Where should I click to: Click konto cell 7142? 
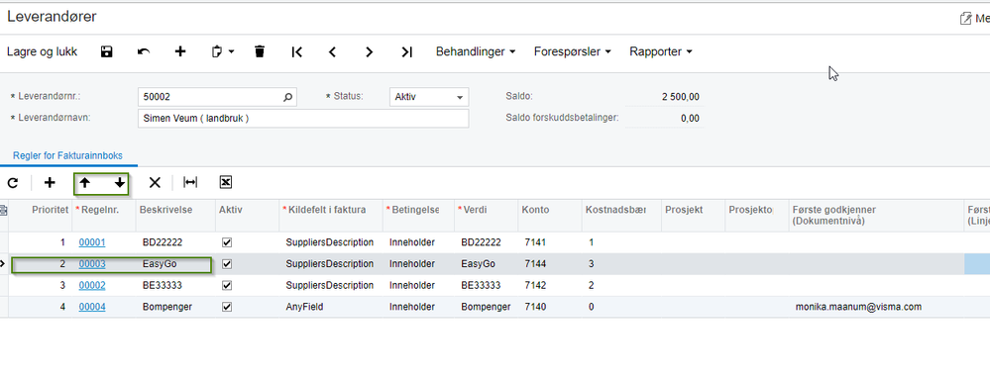point(549,285)
